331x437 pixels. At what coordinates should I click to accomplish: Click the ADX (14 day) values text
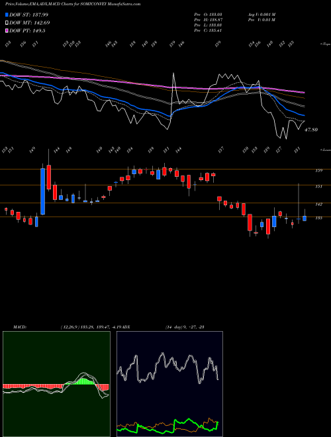click(x=185, y=326)
